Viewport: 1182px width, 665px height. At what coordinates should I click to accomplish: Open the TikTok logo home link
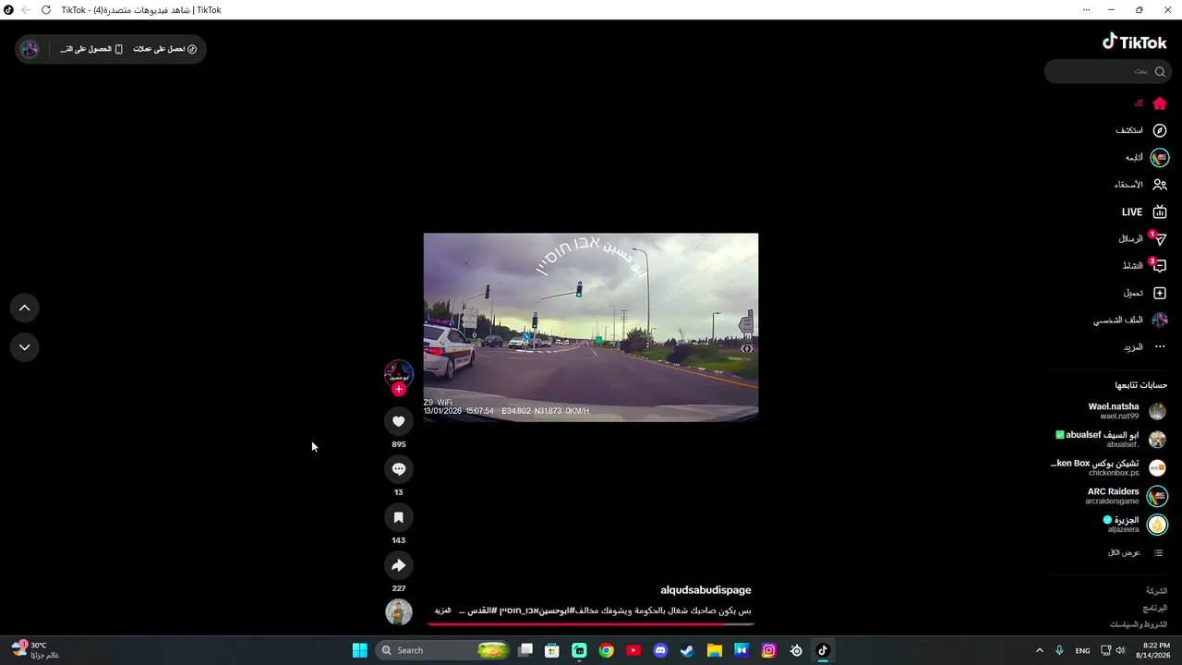point(1134,42)
